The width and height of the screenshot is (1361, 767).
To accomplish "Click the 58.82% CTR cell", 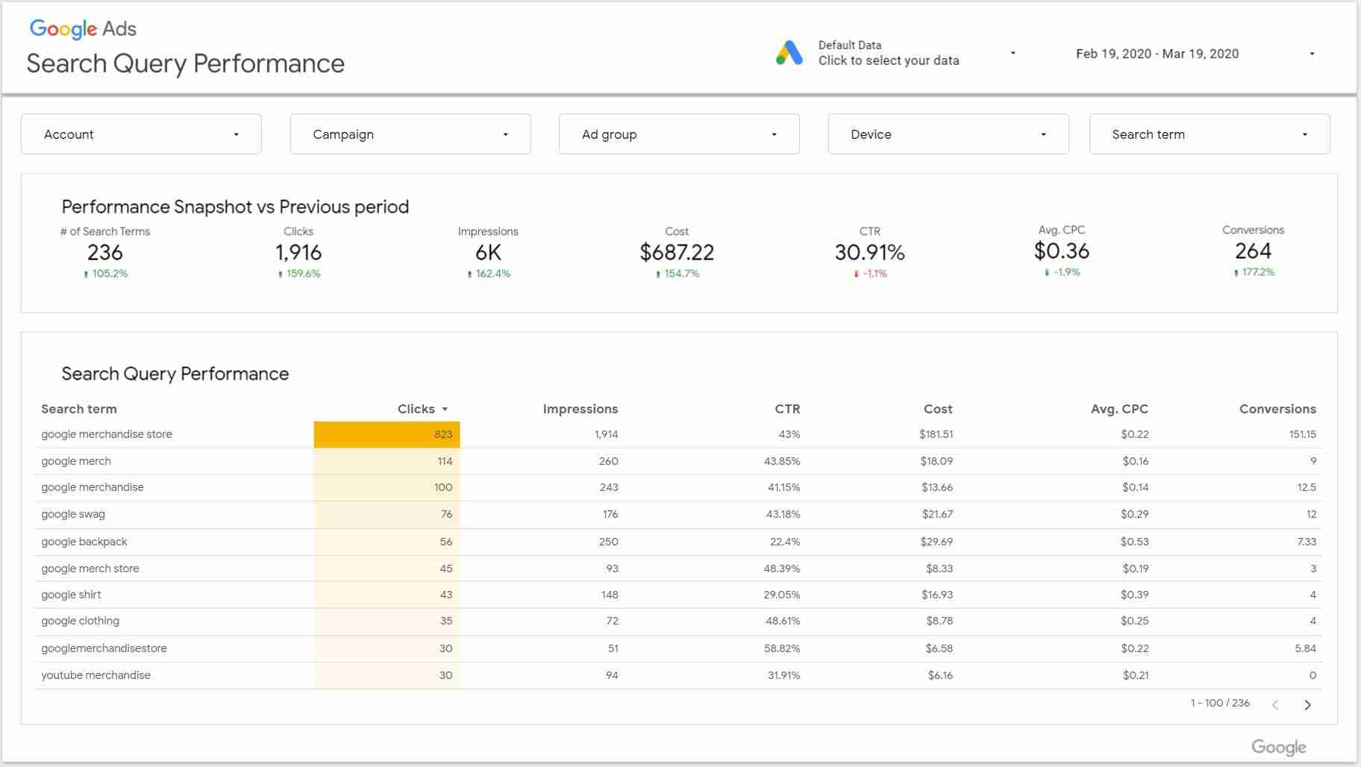I will (x=781, y=648).
